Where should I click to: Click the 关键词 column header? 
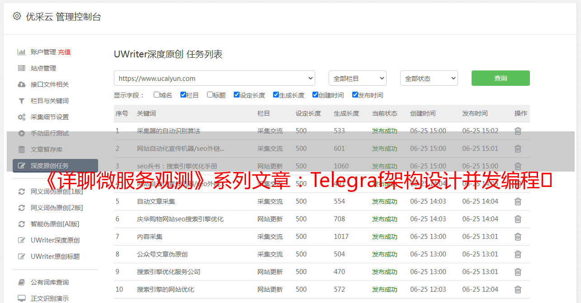[x=146, y=113]
